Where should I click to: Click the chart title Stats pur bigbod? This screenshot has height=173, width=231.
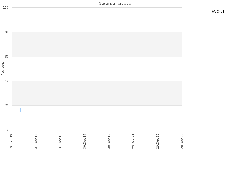(x=115, y=3)
